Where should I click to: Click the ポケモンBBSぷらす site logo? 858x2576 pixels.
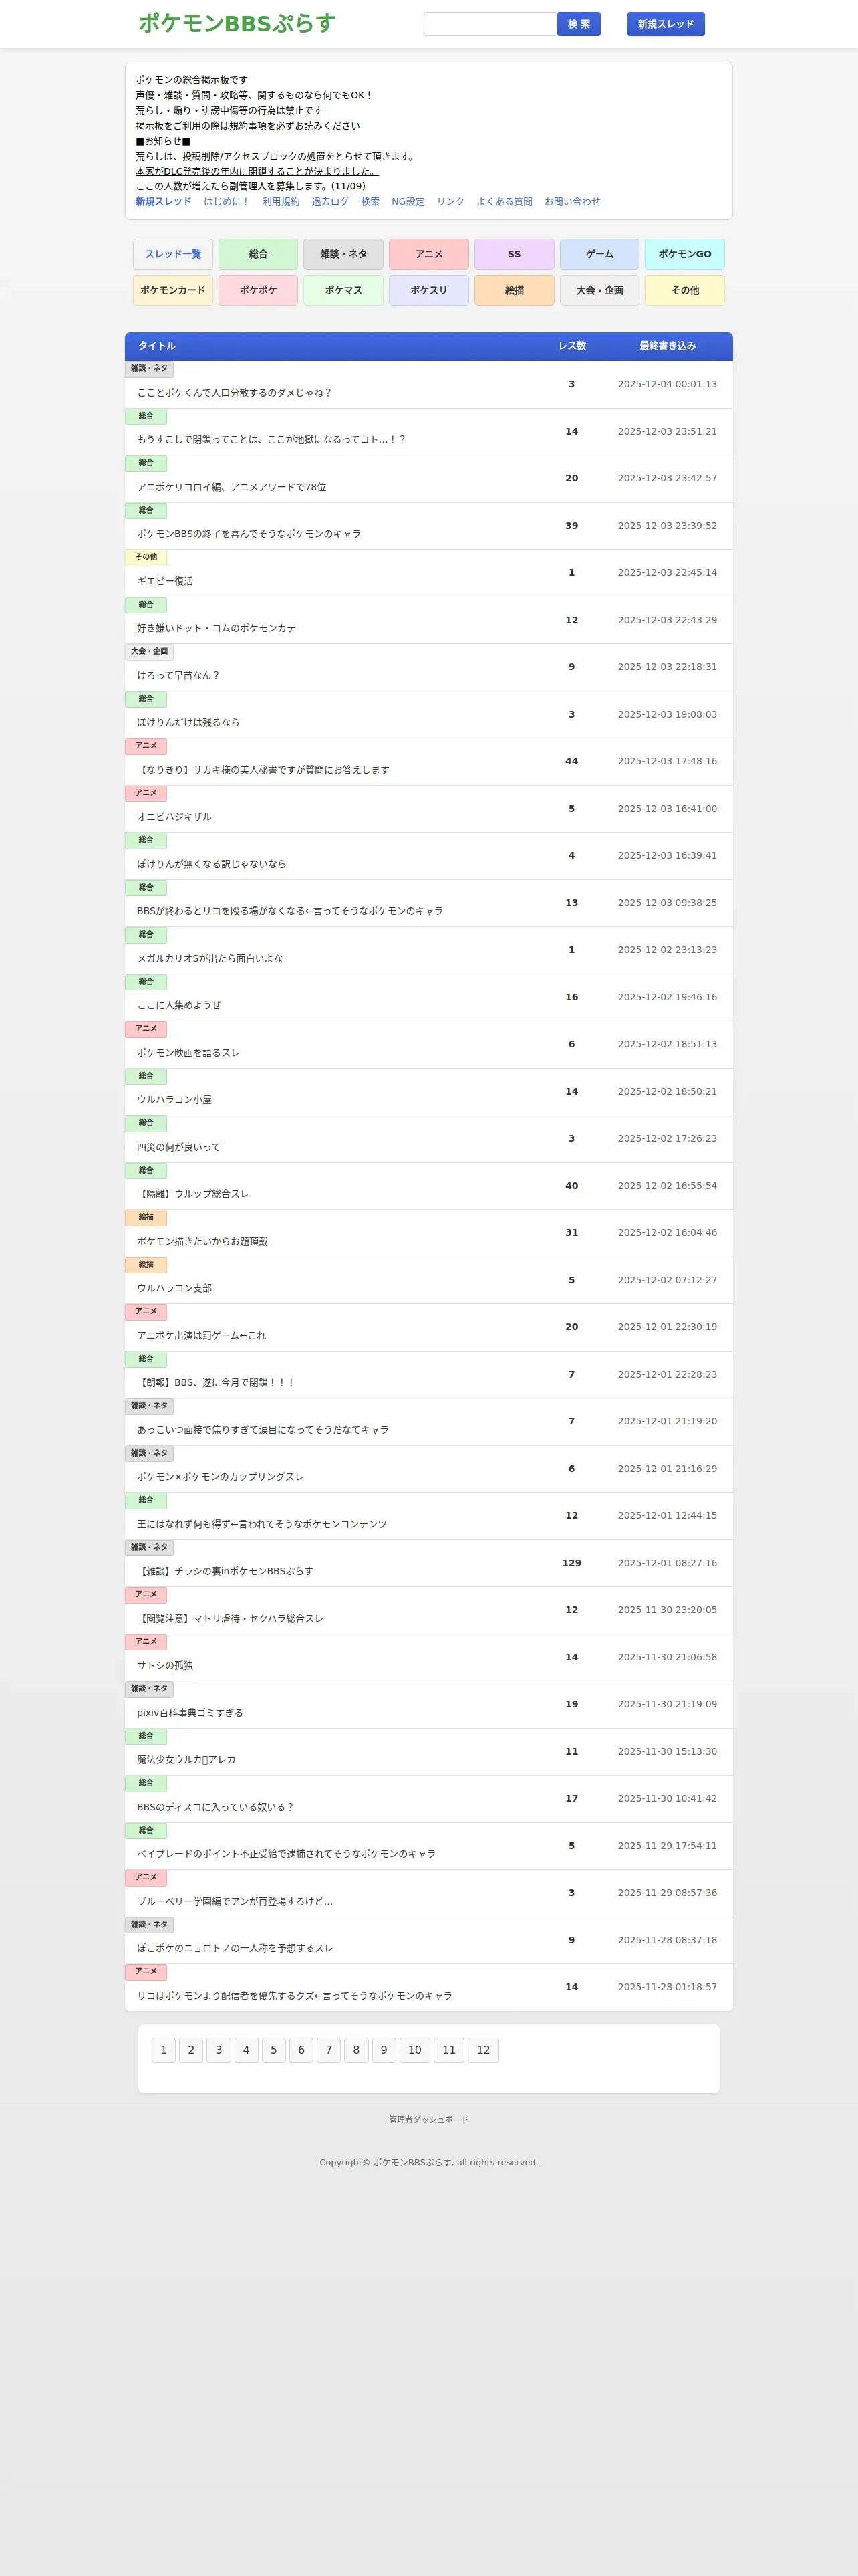point(237,23)
